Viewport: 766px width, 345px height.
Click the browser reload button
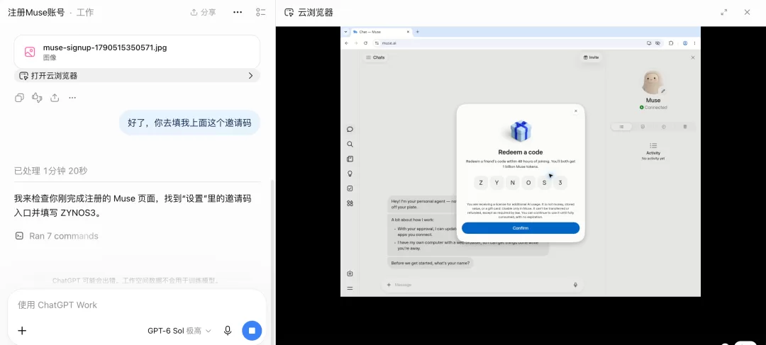365,43
